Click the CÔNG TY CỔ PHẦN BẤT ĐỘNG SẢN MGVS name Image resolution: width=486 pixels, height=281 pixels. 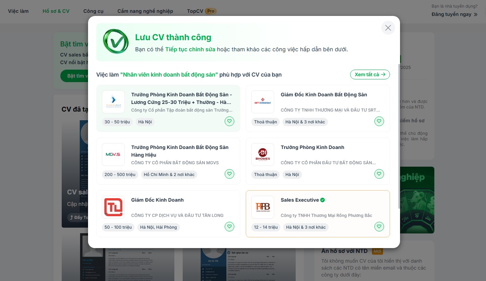pyautogui.click(x=175, y=163)
